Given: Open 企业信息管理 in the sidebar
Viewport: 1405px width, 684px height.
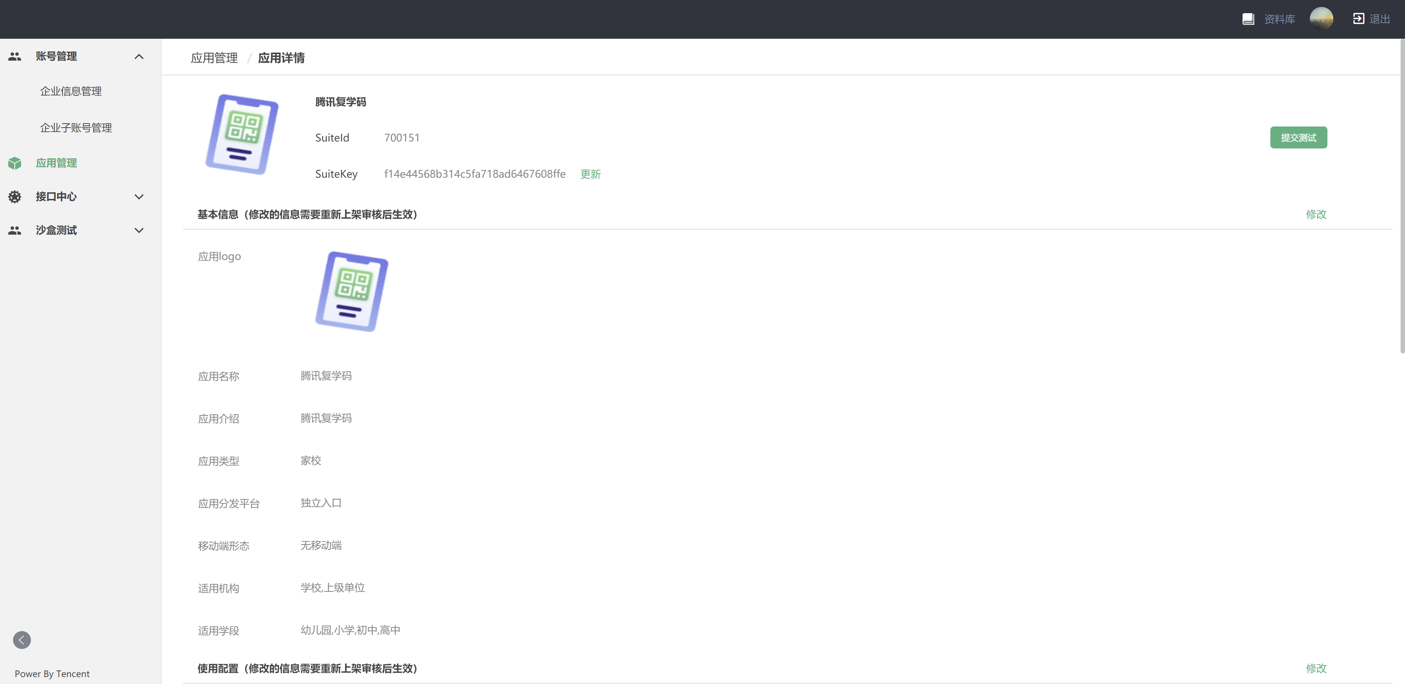Looking at the screenshot, I should tap(71, 91).
